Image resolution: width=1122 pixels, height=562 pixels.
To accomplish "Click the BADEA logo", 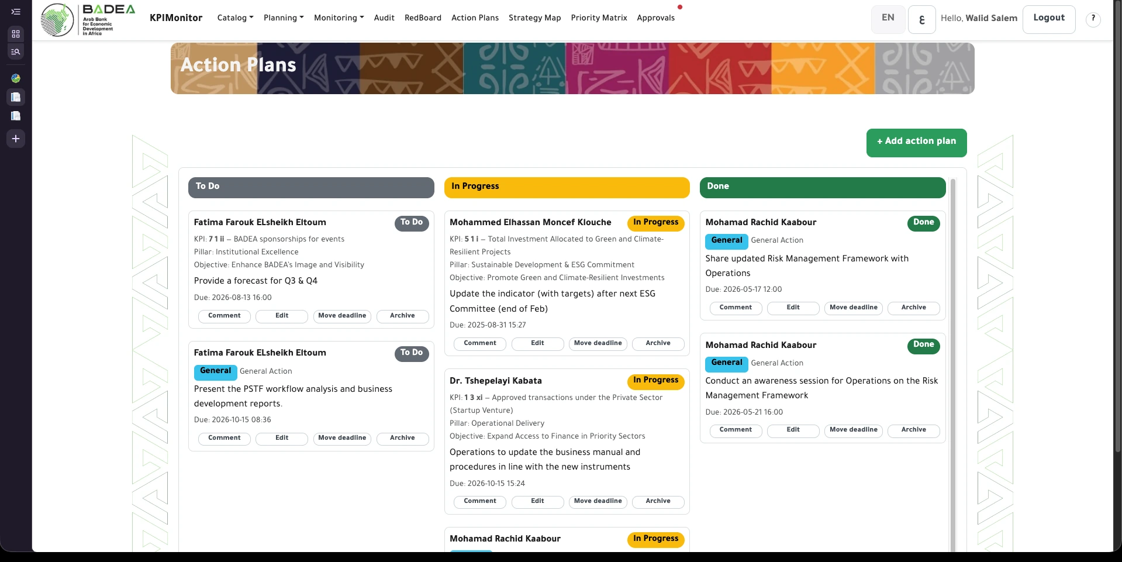I will pyautogui.click(x=88, y=20).
